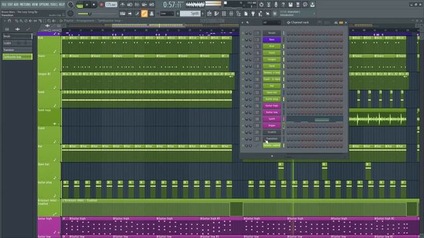This screenshot has height=238, width=424.
Task: Click the typing keyboard to piano icon
Action: pos(123,13)
